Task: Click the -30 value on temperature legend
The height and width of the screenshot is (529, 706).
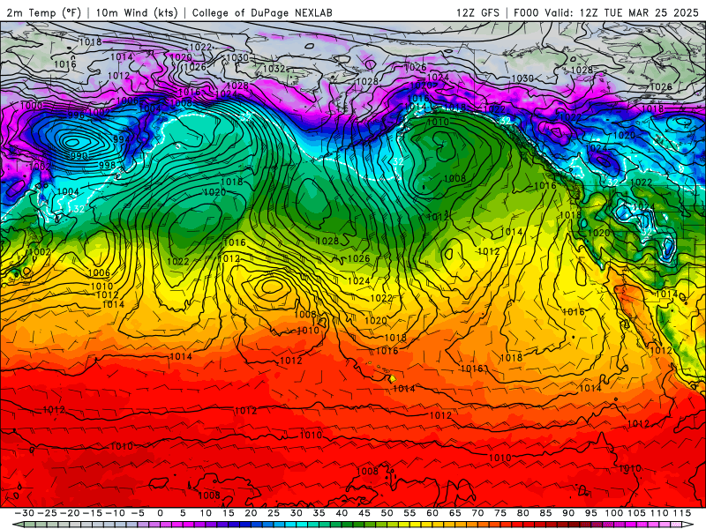Action: (x=25, y=513)
